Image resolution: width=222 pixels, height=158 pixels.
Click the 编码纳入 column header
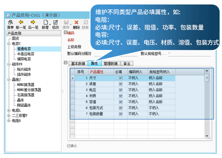pos(138,72)
